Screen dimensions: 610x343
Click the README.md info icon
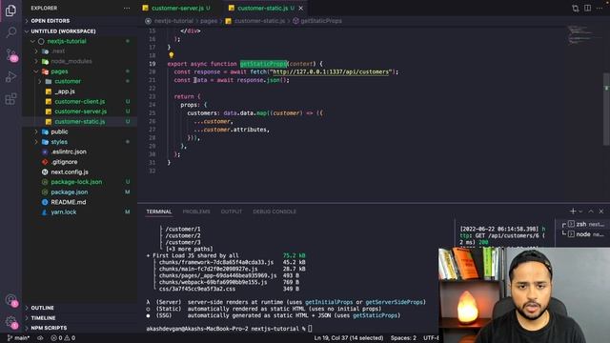pos(45,202)
